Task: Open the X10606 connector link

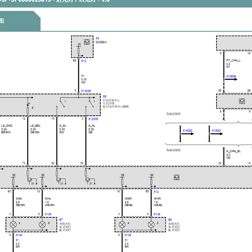Action: (231, 76)
